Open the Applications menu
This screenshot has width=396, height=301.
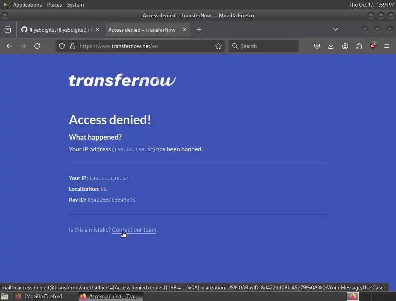pyautogui.click(x=27, y=5)
